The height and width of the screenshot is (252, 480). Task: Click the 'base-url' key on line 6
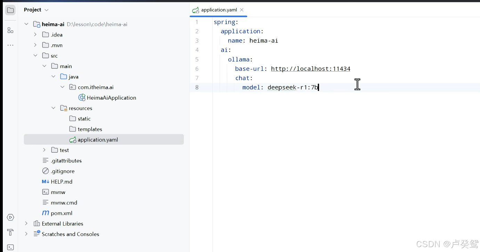click(x=250, y=69)
